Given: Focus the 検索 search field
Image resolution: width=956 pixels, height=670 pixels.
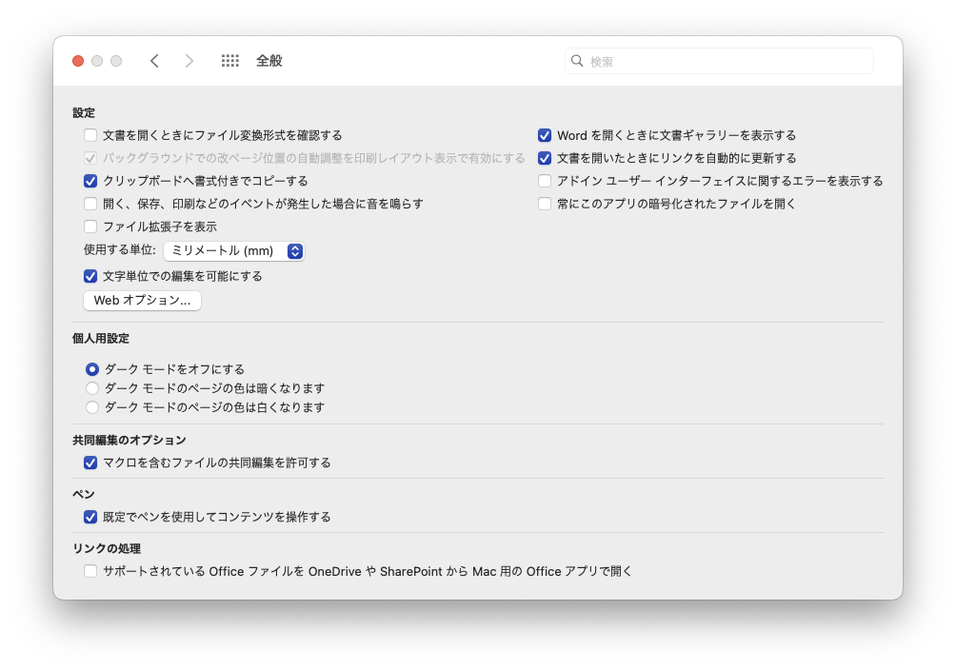Looking at the screenshot, I should pos(719,61).
